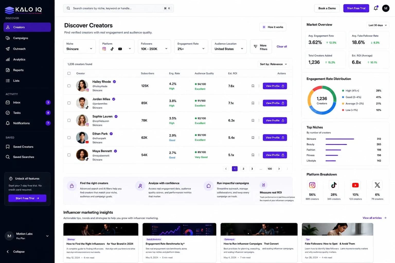Change the Last 30 days range dropdown

tap(377, 25)
